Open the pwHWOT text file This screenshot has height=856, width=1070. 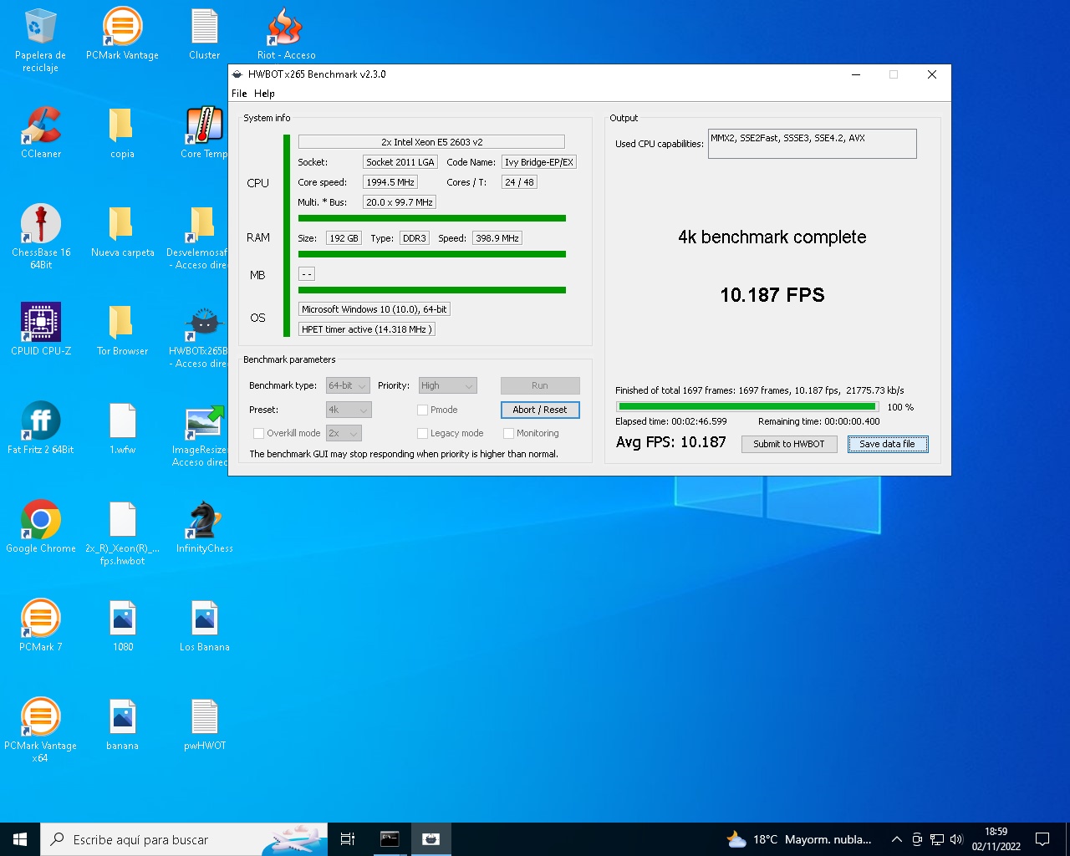[x=204, y=725]
